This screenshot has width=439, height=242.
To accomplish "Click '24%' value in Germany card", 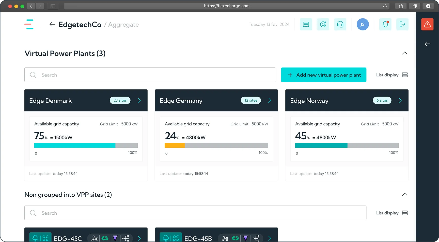I will point(172,136).
